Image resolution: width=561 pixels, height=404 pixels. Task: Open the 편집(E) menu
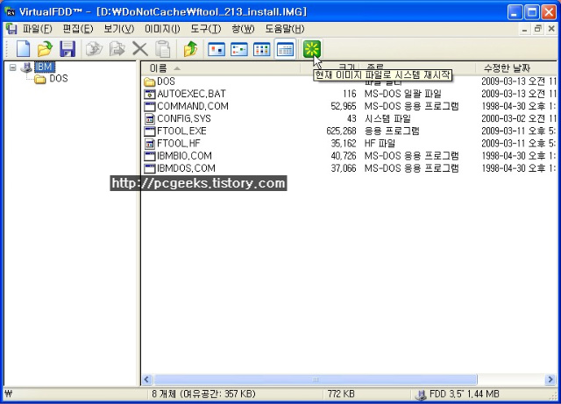(78, 29)
